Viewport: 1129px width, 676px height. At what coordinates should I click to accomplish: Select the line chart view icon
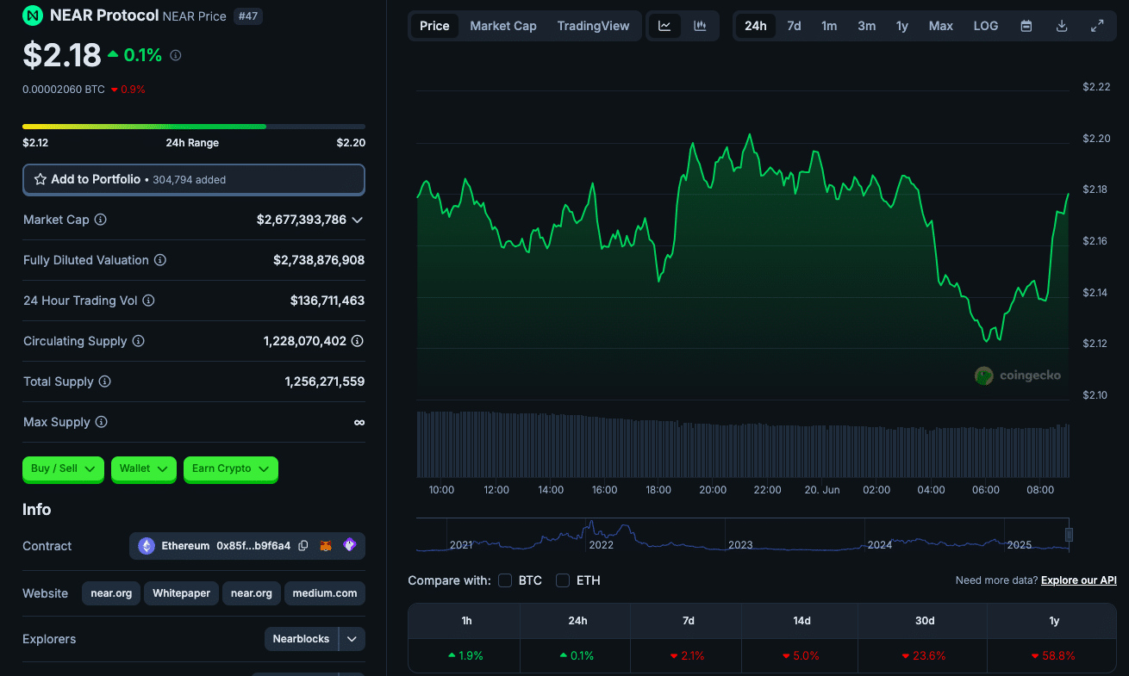(664, 26)
